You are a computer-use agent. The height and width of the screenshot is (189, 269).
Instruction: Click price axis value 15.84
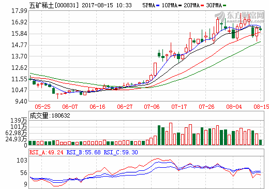(x=19, y=34)
